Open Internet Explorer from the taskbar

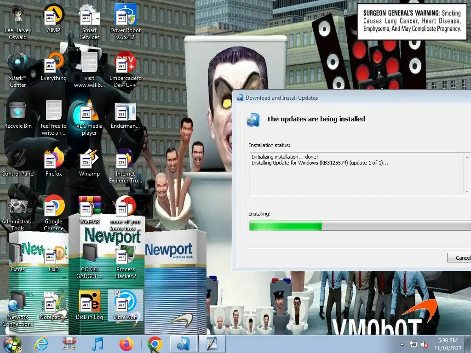(x=41, y=344)
